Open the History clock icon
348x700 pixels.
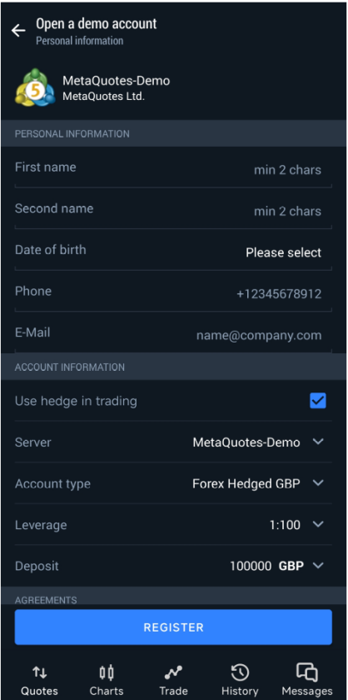pos(240,672)
